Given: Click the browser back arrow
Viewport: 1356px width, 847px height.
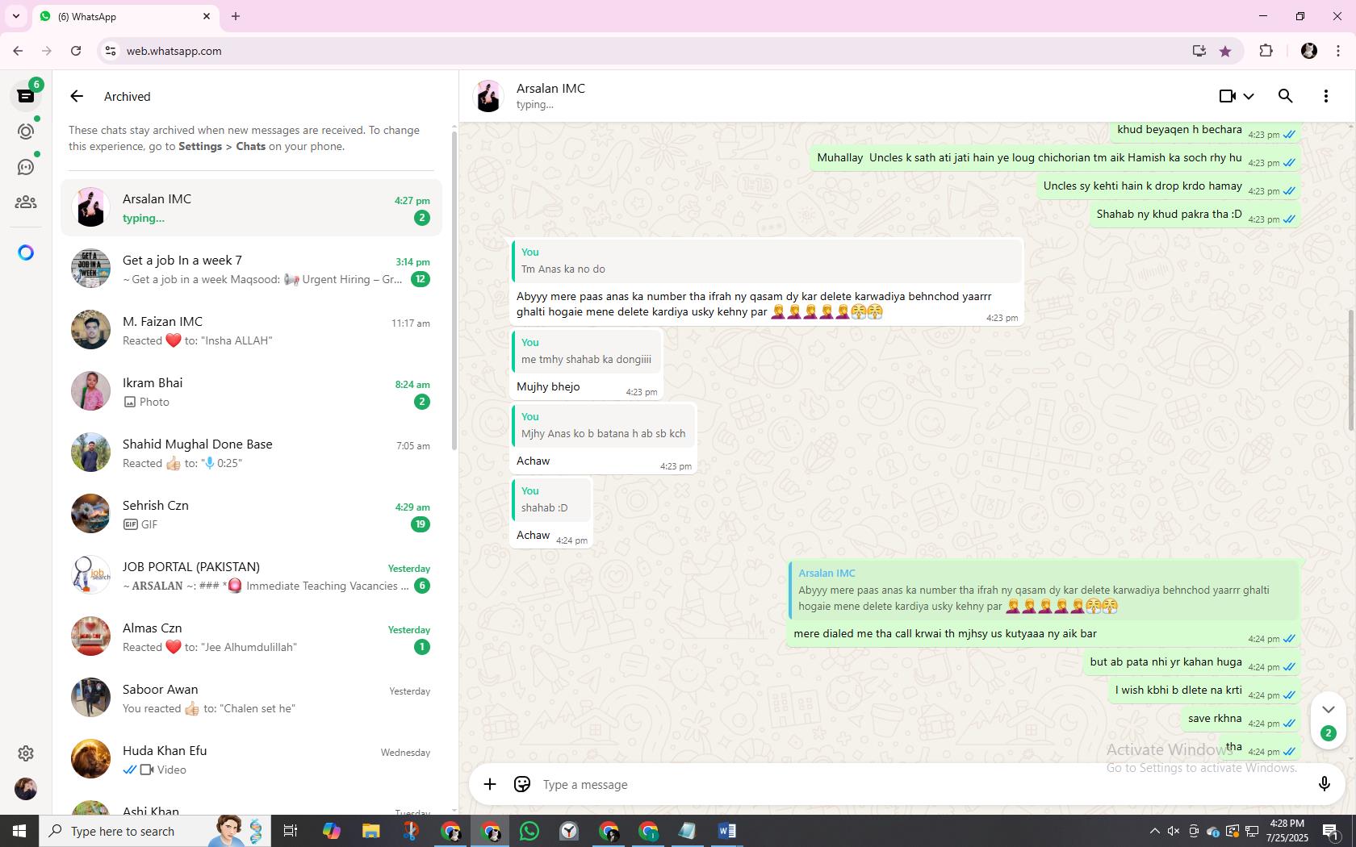Looking at the screenshot, I should coord(18,51).
